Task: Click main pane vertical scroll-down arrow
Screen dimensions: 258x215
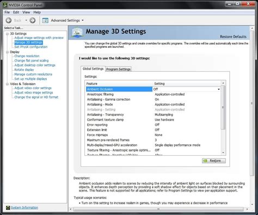Action: coord(252,205)
